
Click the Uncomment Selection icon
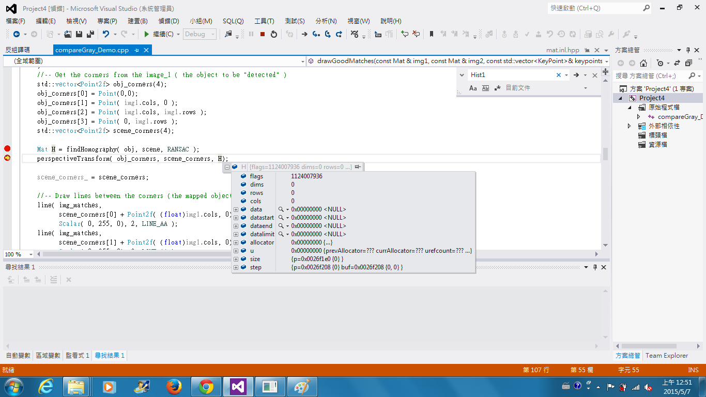[x=416, y=34]
